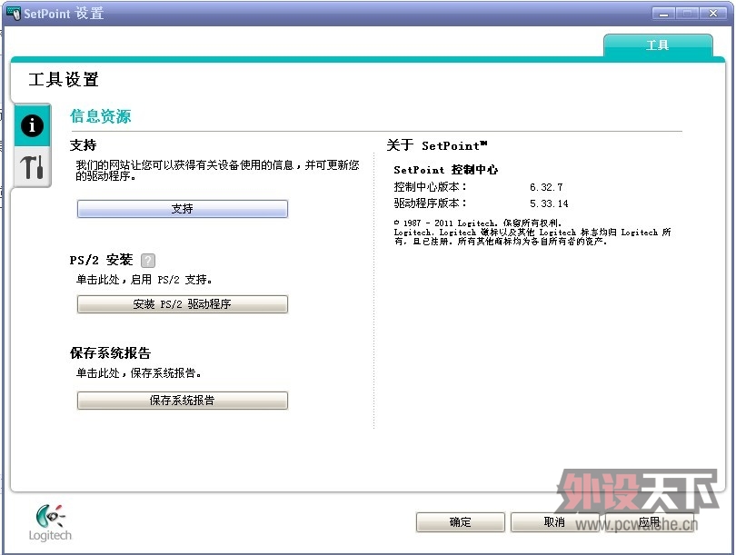This screenshot has height=555, width=736.
Task: Click the PS/2 安装 heading
Action: [102, 260]
